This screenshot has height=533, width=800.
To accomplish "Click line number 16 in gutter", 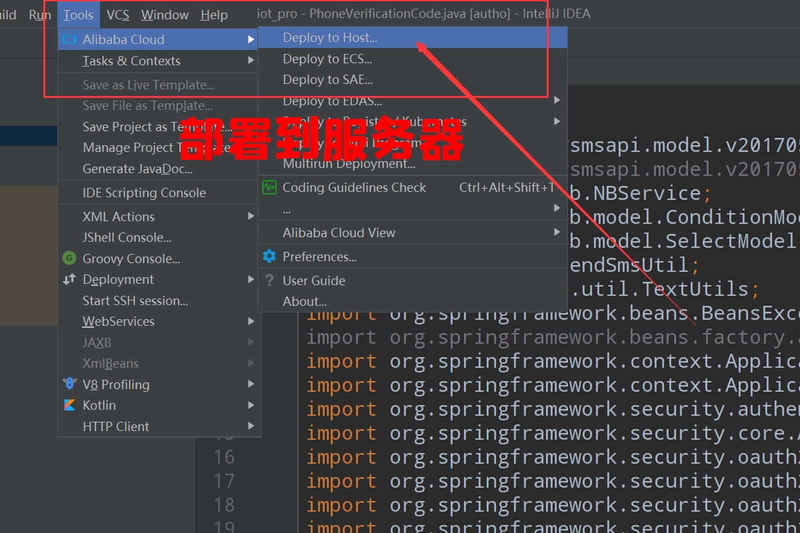I will 224,457.
